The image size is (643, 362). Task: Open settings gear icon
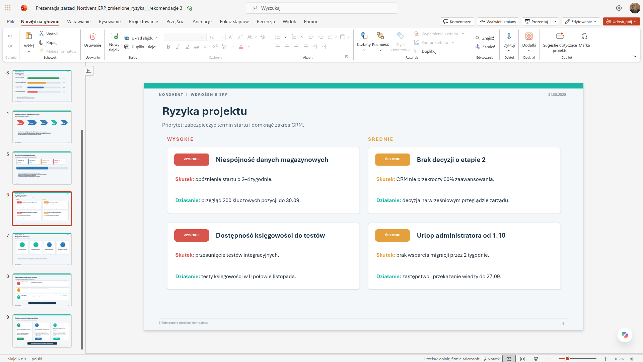point(619,8)
